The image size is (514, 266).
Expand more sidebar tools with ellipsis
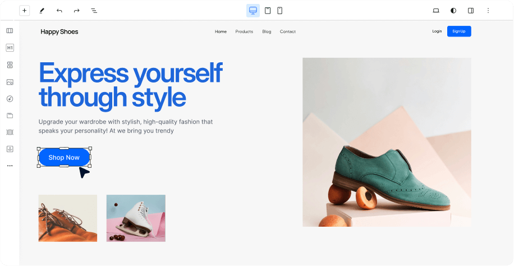(10, 166)
